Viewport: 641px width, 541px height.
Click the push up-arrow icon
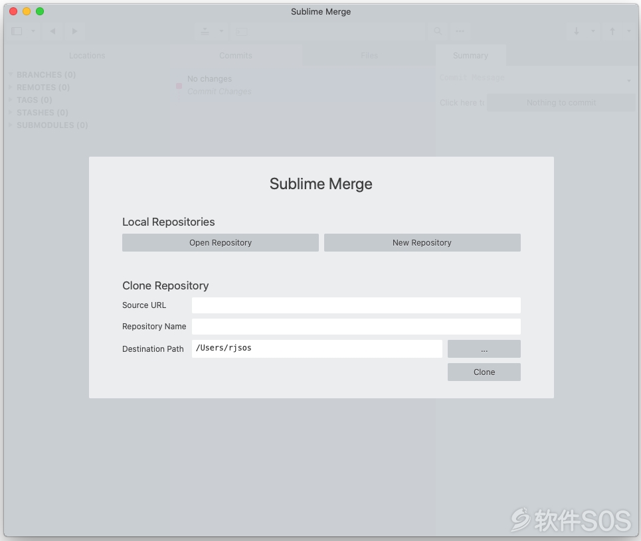[x=612, y=31]
